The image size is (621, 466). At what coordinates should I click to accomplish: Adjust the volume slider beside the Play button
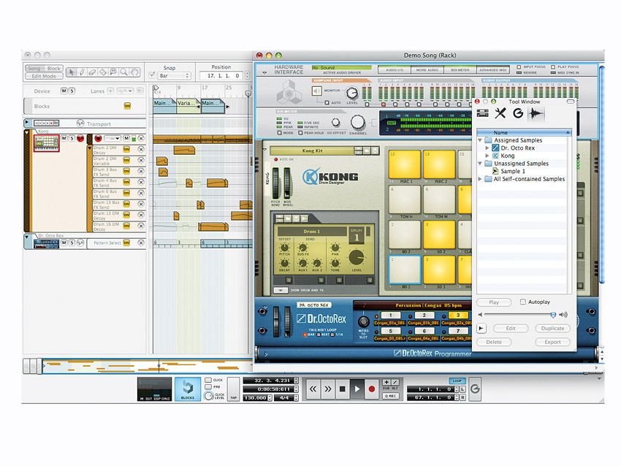(x=553, y=315)
